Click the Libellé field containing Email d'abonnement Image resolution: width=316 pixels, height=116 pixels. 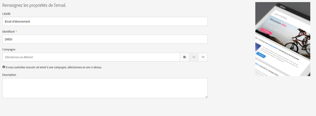click(105, 22)
